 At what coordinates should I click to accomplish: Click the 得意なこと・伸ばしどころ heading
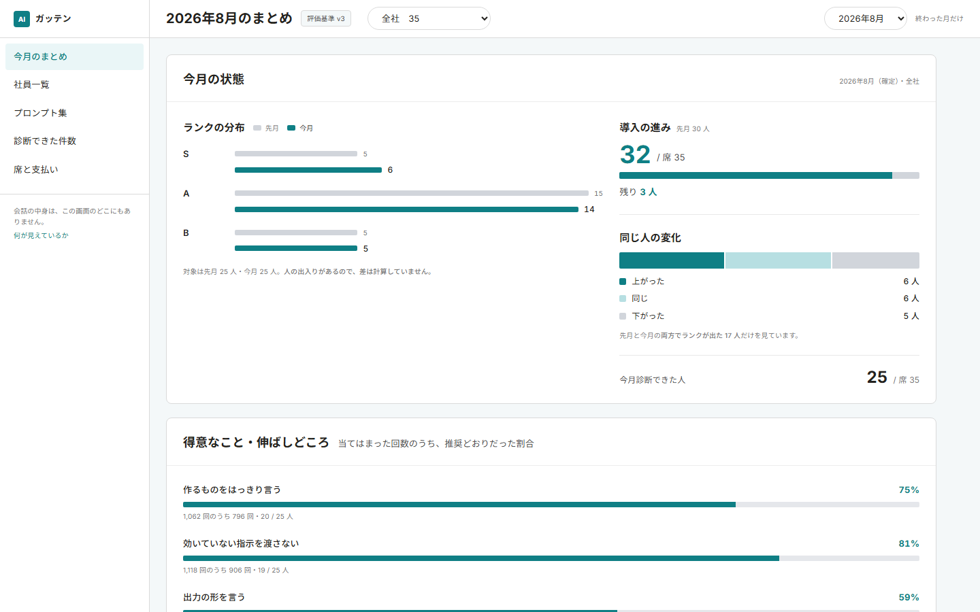click(x=256, y=442)
